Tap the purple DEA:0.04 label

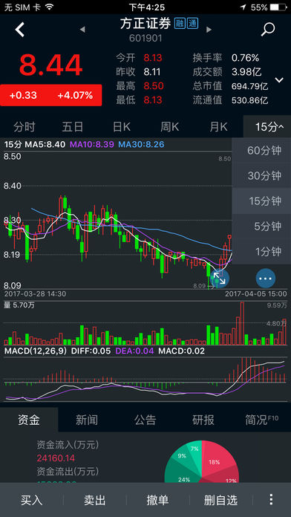point(134,351)
